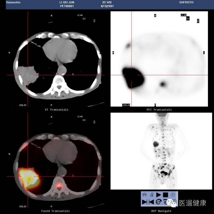
Task: Click the -335.33 slice position in CT panel
Action: pyautogui.click(x=22, y=105)
